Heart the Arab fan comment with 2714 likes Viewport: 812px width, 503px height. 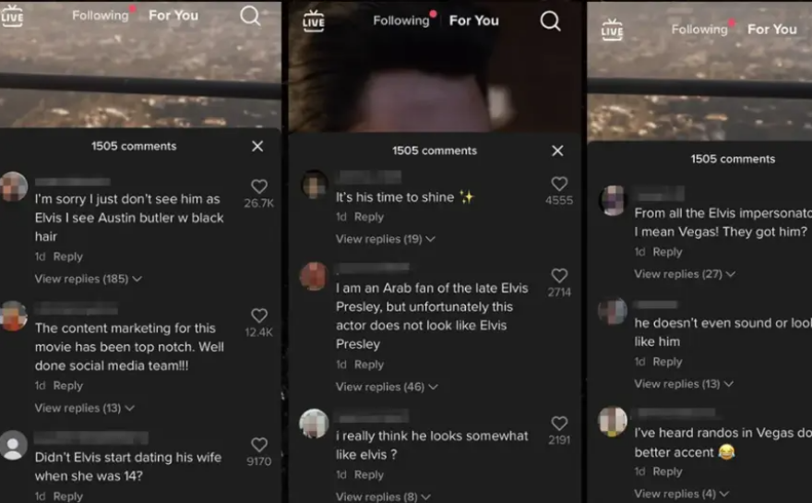559,275
